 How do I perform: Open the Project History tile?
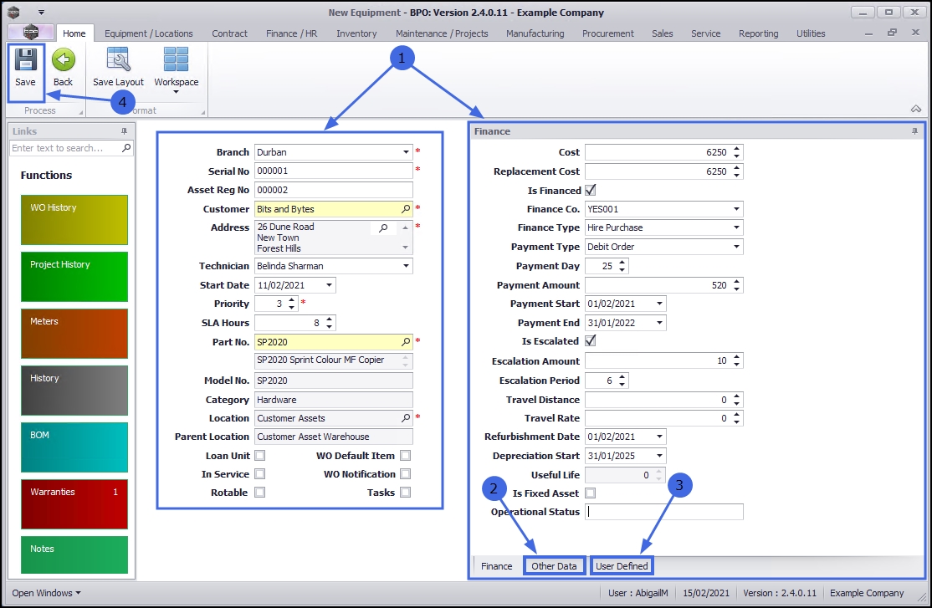(x=74, y=276)
